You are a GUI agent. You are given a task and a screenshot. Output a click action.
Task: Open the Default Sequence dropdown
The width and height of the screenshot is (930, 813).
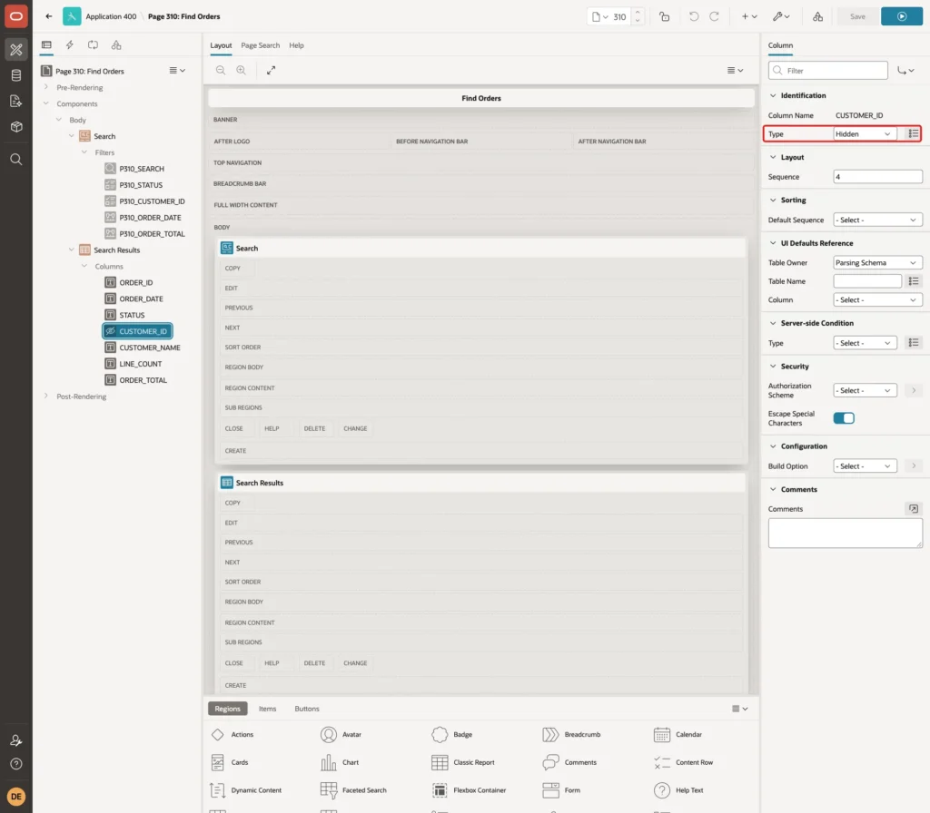877,220
